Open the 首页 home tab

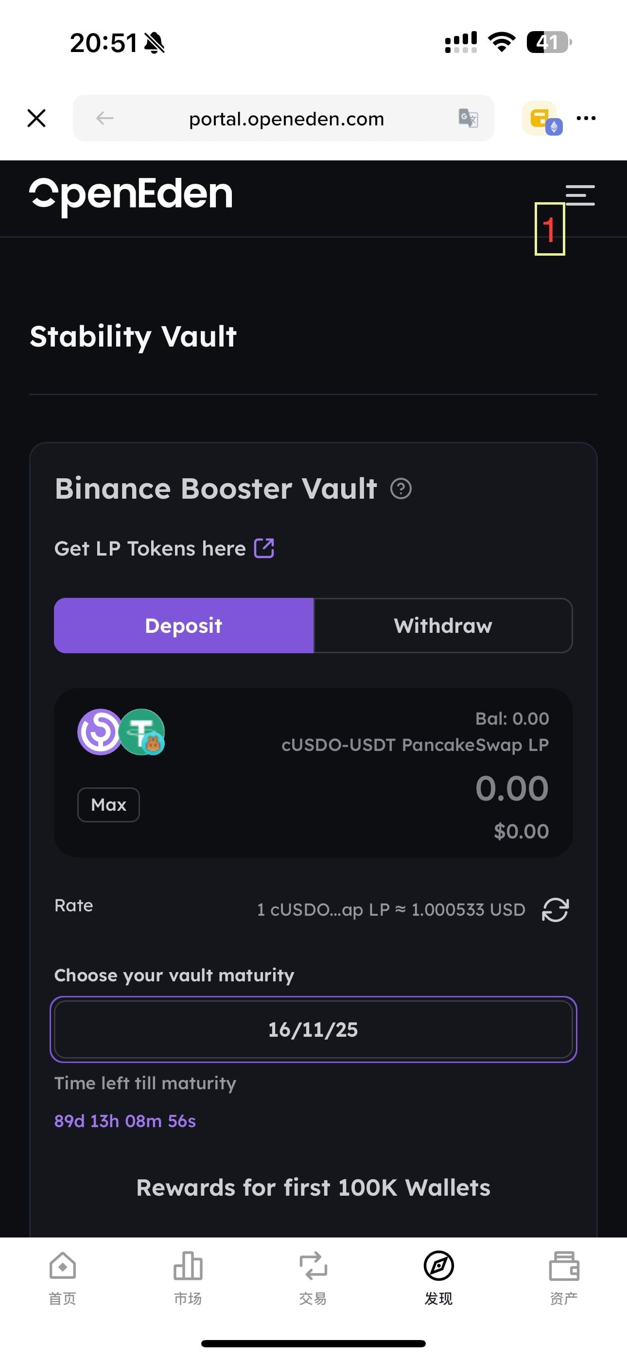62,1278
